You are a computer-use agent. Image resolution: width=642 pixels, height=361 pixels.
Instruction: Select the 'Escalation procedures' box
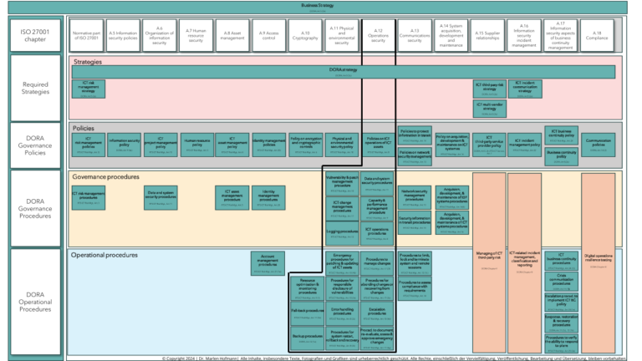click(x=377, y=313)
